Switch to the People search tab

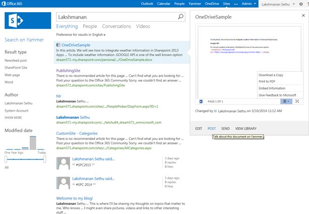pos(90,26)
